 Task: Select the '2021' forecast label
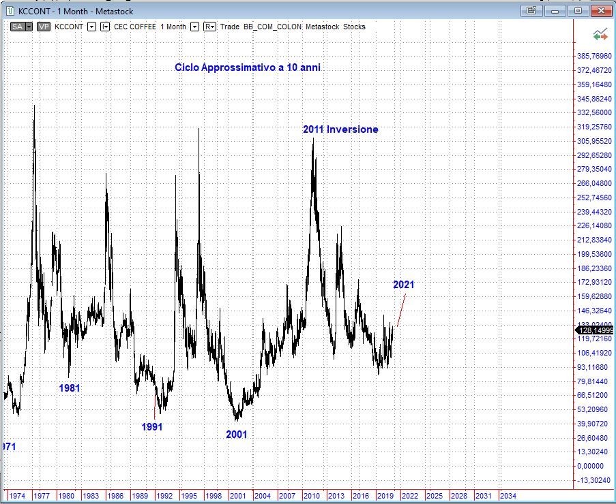[x=403, y=285]
